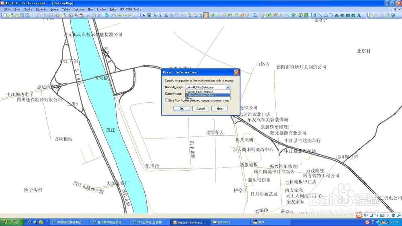Choose _xlnm#_FilterDatabase in the dropdown list
The height and width of the screenshot is (226, 402).
[x=208, y=92]
